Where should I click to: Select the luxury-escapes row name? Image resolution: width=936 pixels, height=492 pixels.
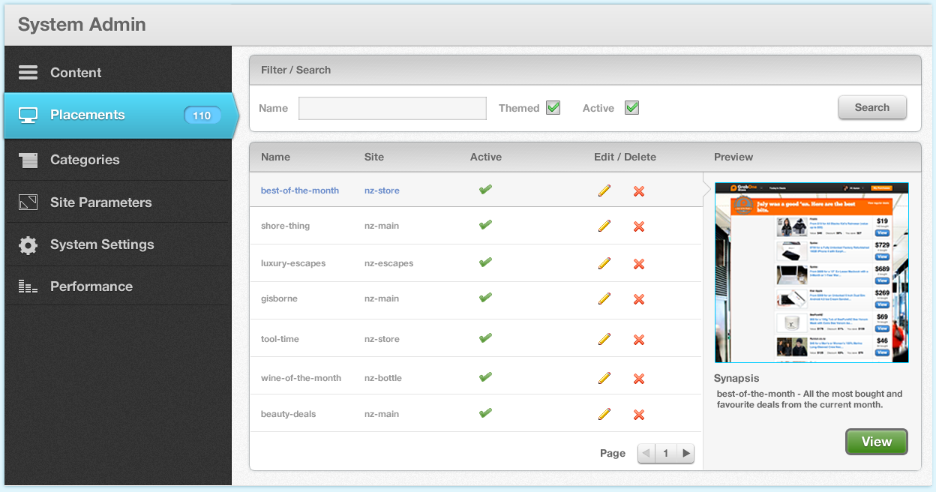[293, 263]
